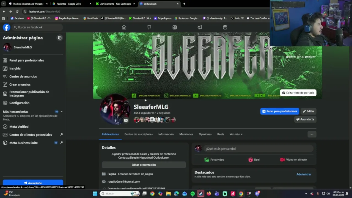Click the Editar presentación button
352x198 pixels.
pos(144,165)
